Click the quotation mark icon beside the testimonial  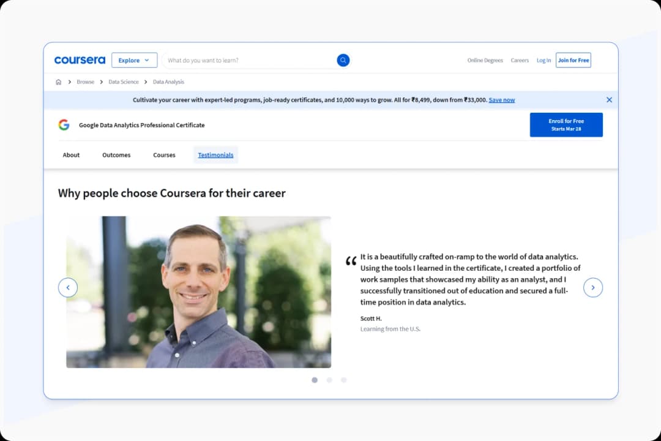[351, 260]
